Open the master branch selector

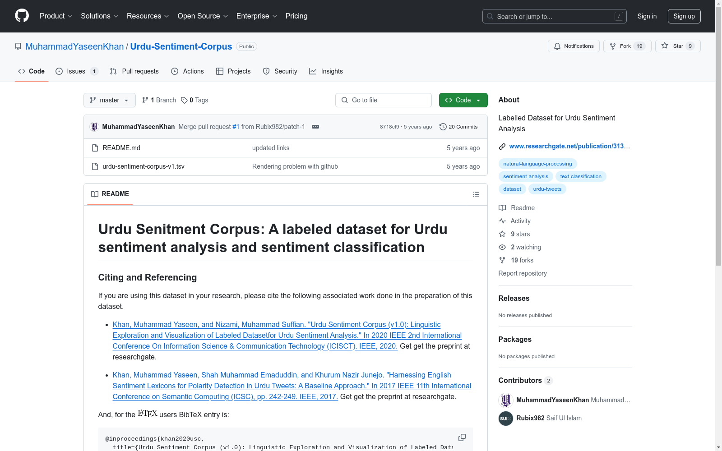(110, 100)
